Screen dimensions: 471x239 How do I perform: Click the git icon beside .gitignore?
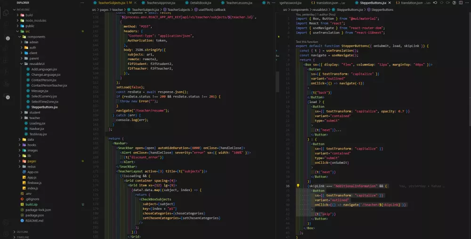[x=22, y=199]
